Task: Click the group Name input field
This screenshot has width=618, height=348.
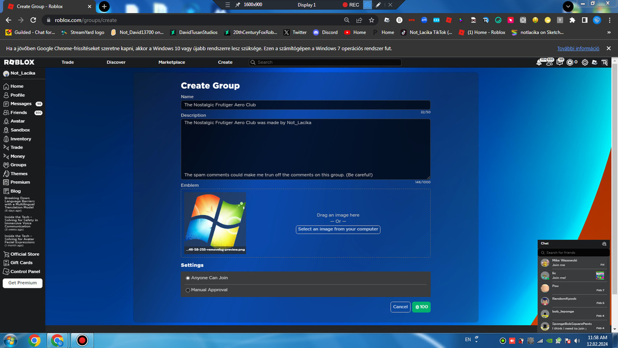Action: (x=306, y=105)
